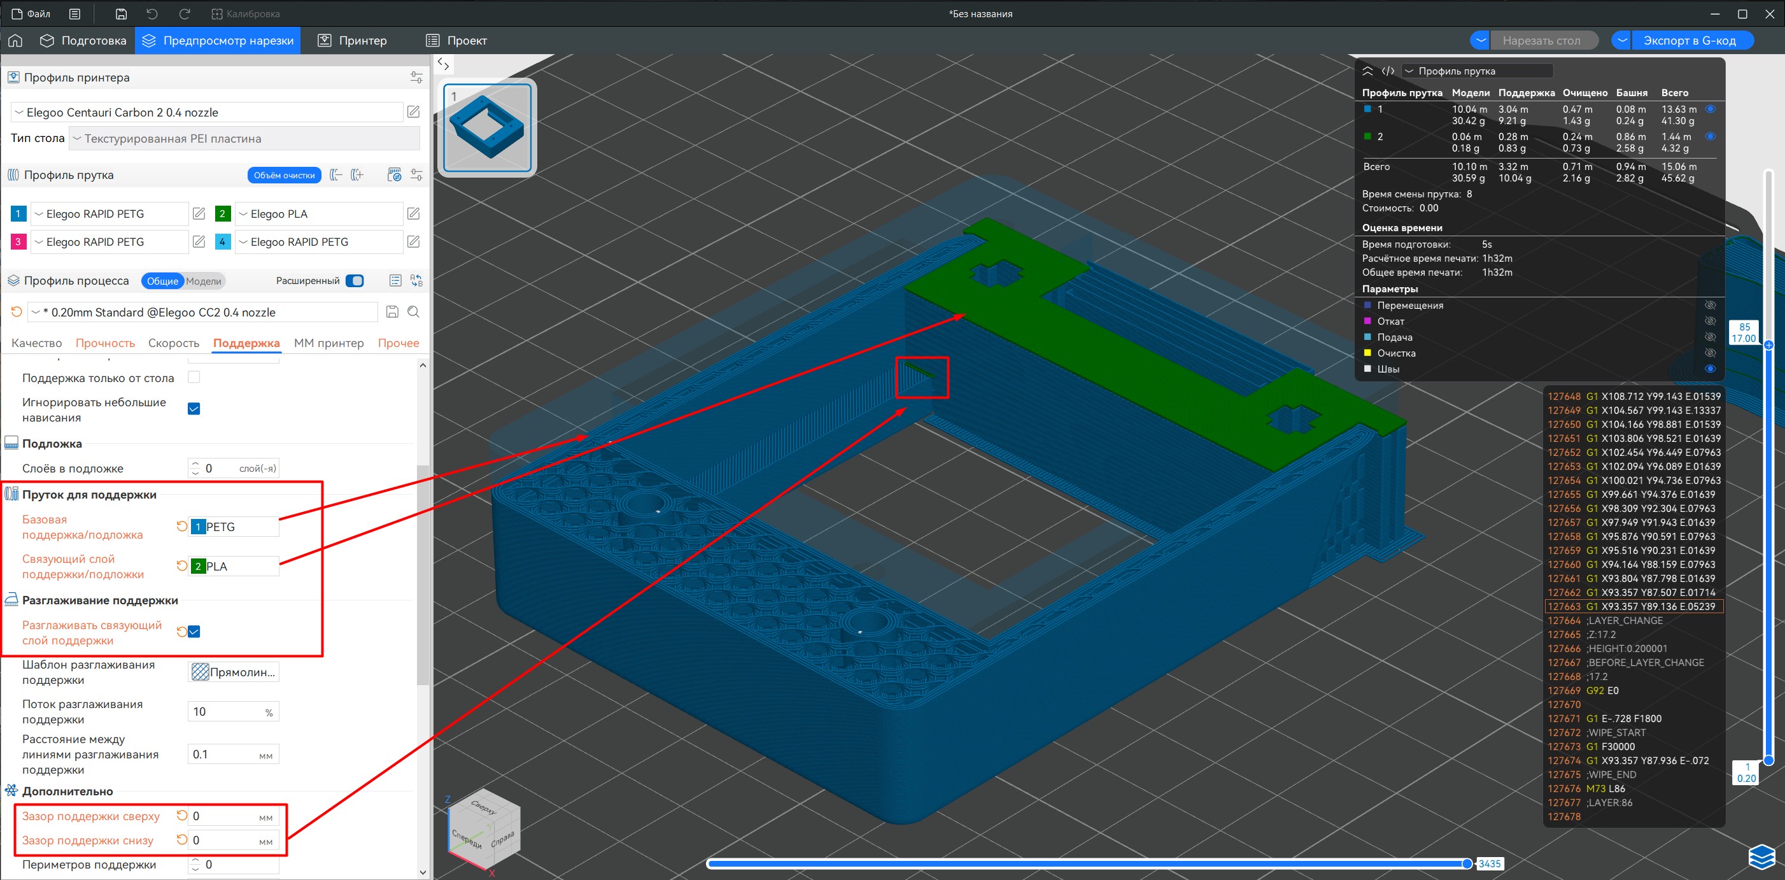The image size is (1785, 880).
Task: Open the Связующий слой PLA filament dropdown
Action: pyautogui.click(x=234, y=566)
